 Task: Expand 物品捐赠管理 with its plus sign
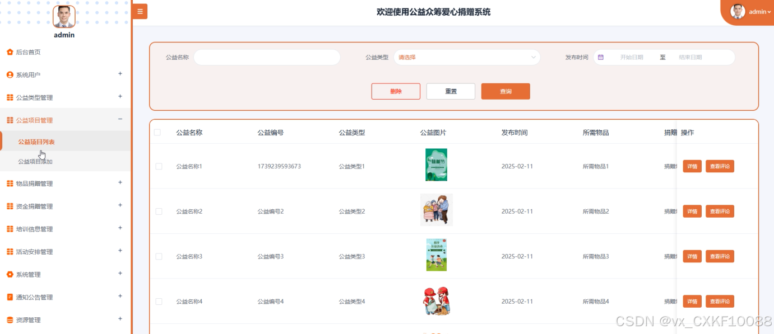120,182
